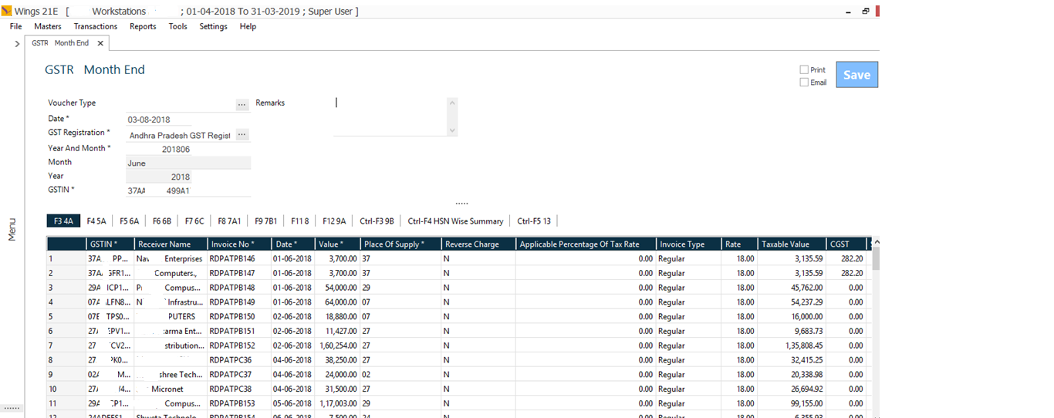This screenshot has height=418, width=1054.
Task: Click into the Remarks text field
Action: tap(390, 116)
